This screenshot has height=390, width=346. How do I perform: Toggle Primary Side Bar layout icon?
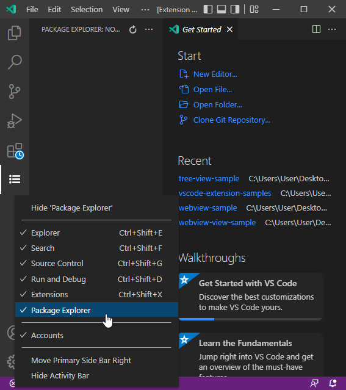(208, 9)
